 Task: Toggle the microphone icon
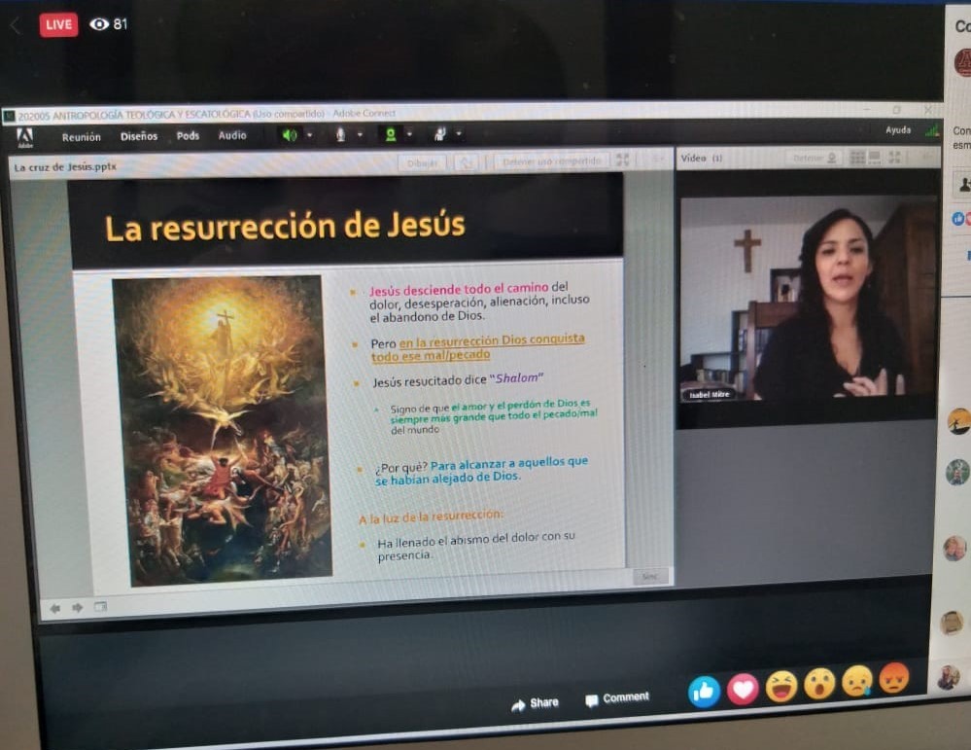(340, 134)
